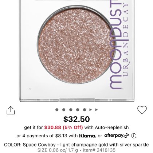Select the first image carousel dot
Screen dimensions: 153x153
[x=57, y=110]
